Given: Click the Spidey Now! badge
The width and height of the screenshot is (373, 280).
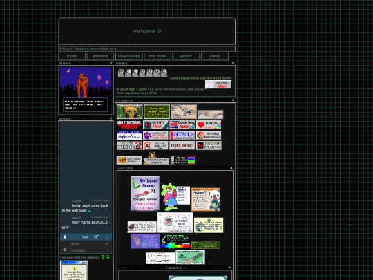Looking at the screenshot, I should click(x=156, y=124).
